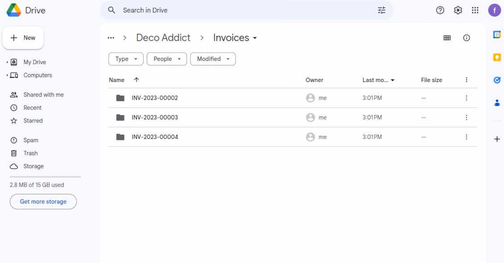Reverse sort direction with the Name arrow
Image resolution: width=504 pixels, height=263 pixels.
coord(136,80)
